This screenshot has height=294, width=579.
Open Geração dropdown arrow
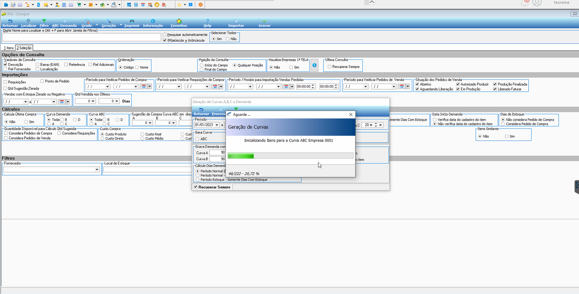pyautogui.click(x=121, y=24)
